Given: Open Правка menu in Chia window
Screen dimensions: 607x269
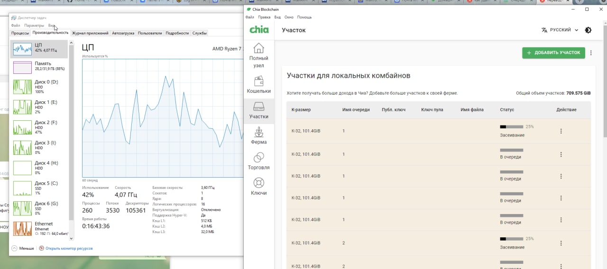Looking at the screenshot, I should [x=264, y=17].
